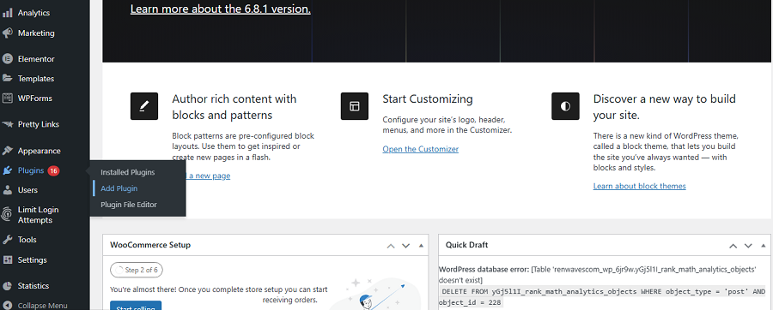Screen dimensions: 773x310
Task: Click the Settings sliders icon
Action: (x=8, y=259)
